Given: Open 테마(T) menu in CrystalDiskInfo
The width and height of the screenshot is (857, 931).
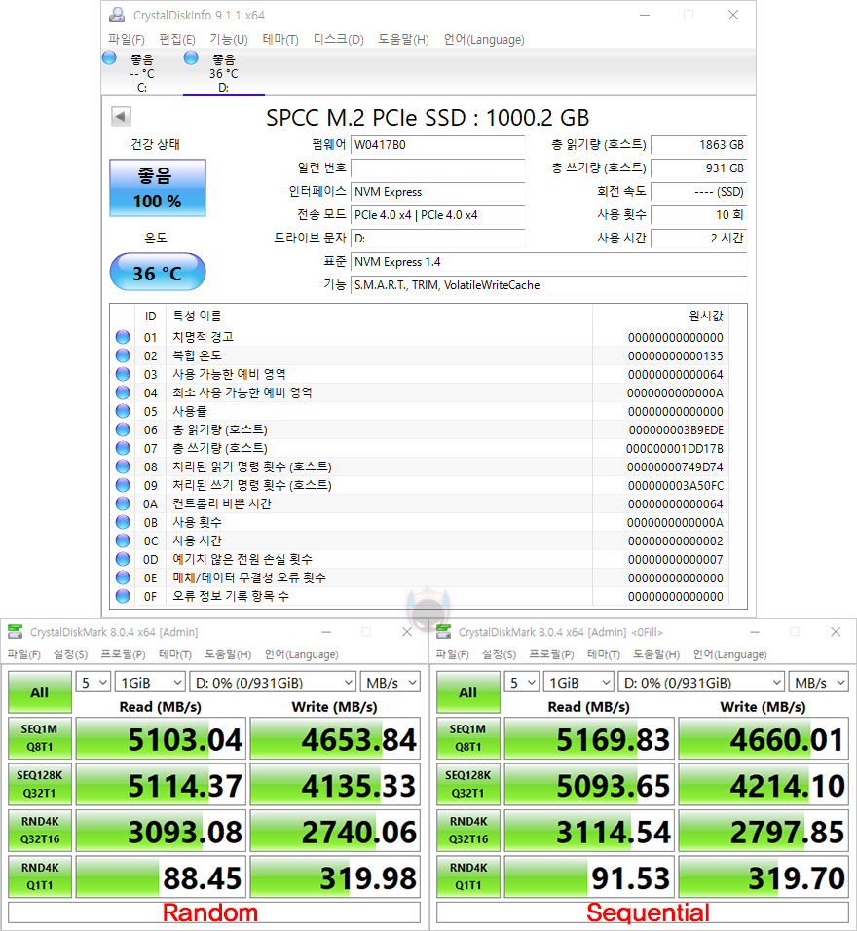Looking at the screenshot, I should click(x=280, y=40).
